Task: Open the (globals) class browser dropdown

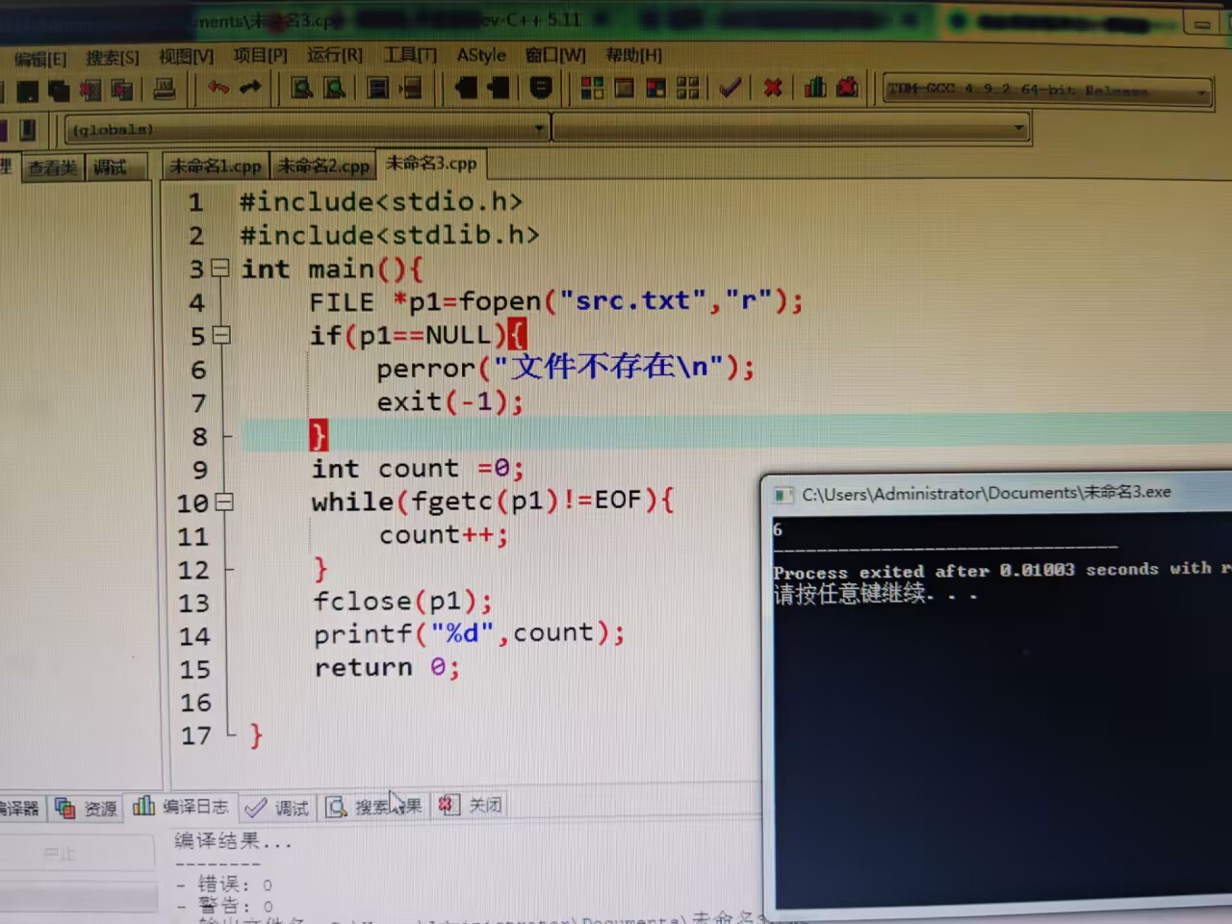Action: coord(538,128)
